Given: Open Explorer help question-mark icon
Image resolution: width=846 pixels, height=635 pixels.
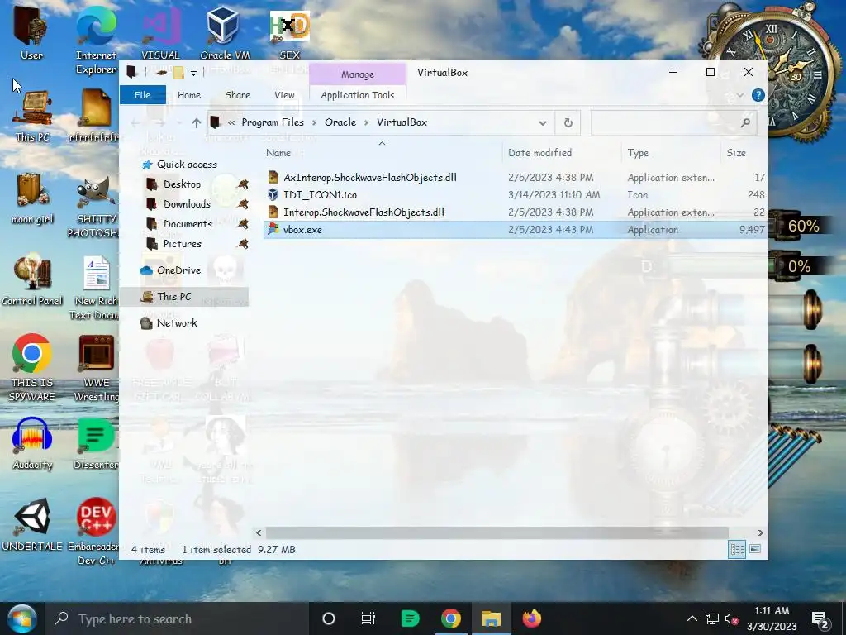Looking at the screenshot, I should click(x=758, y=95).
